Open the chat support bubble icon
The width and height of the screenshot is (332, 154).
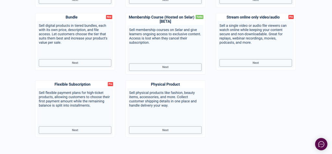[321, 144]
